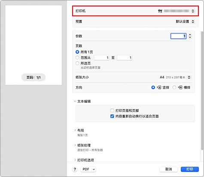Click the 范围从 starting page field
The image size is (204, 177).
101,58
